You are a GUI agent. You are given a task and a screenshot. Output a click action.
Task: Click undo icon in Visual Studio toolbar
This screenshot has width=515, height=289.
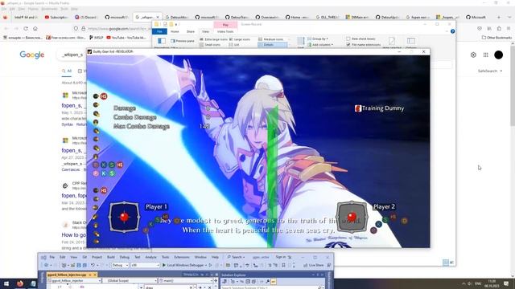click(x=93, y=265)
